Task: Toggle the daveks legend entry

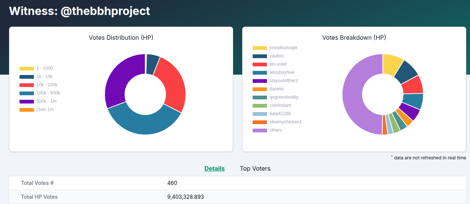Action: [275, 89]
